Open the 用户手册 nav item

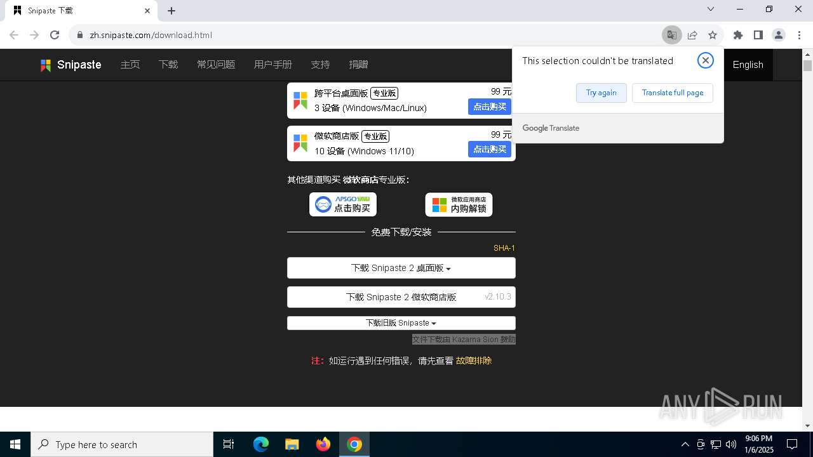tap(273, 65)
